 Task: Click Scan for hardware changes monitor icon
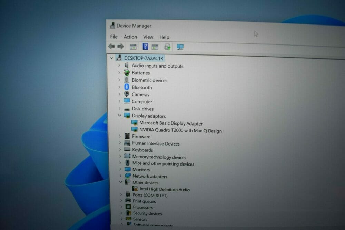pos(180,47)
